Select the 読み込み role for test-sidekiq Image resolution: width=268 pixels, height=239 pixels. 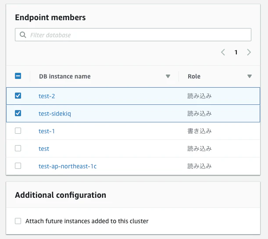tap(200, 114)
